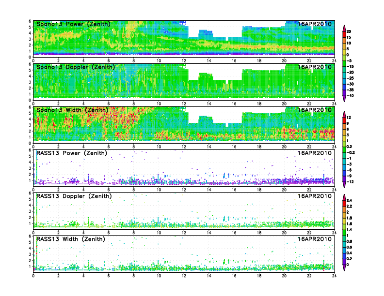The image size is (384, 296).
Task: Click the "0.6" label on the bottom colorbar
Action: click(349, 247)
